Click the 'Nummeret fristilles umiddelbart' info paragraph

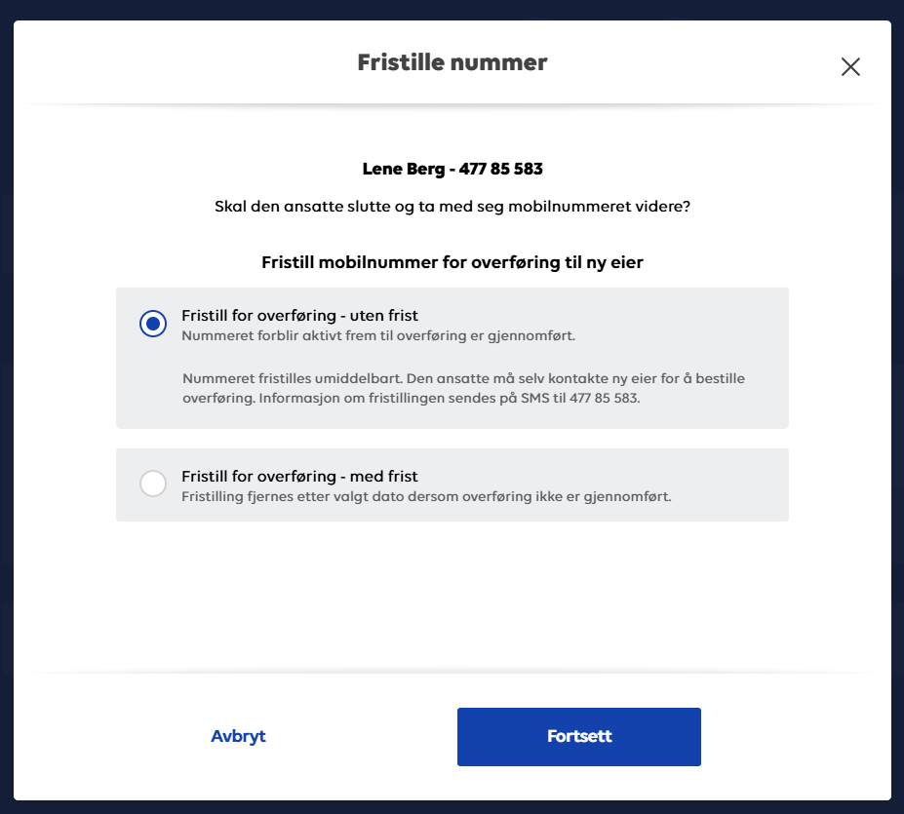coord(463,388)
